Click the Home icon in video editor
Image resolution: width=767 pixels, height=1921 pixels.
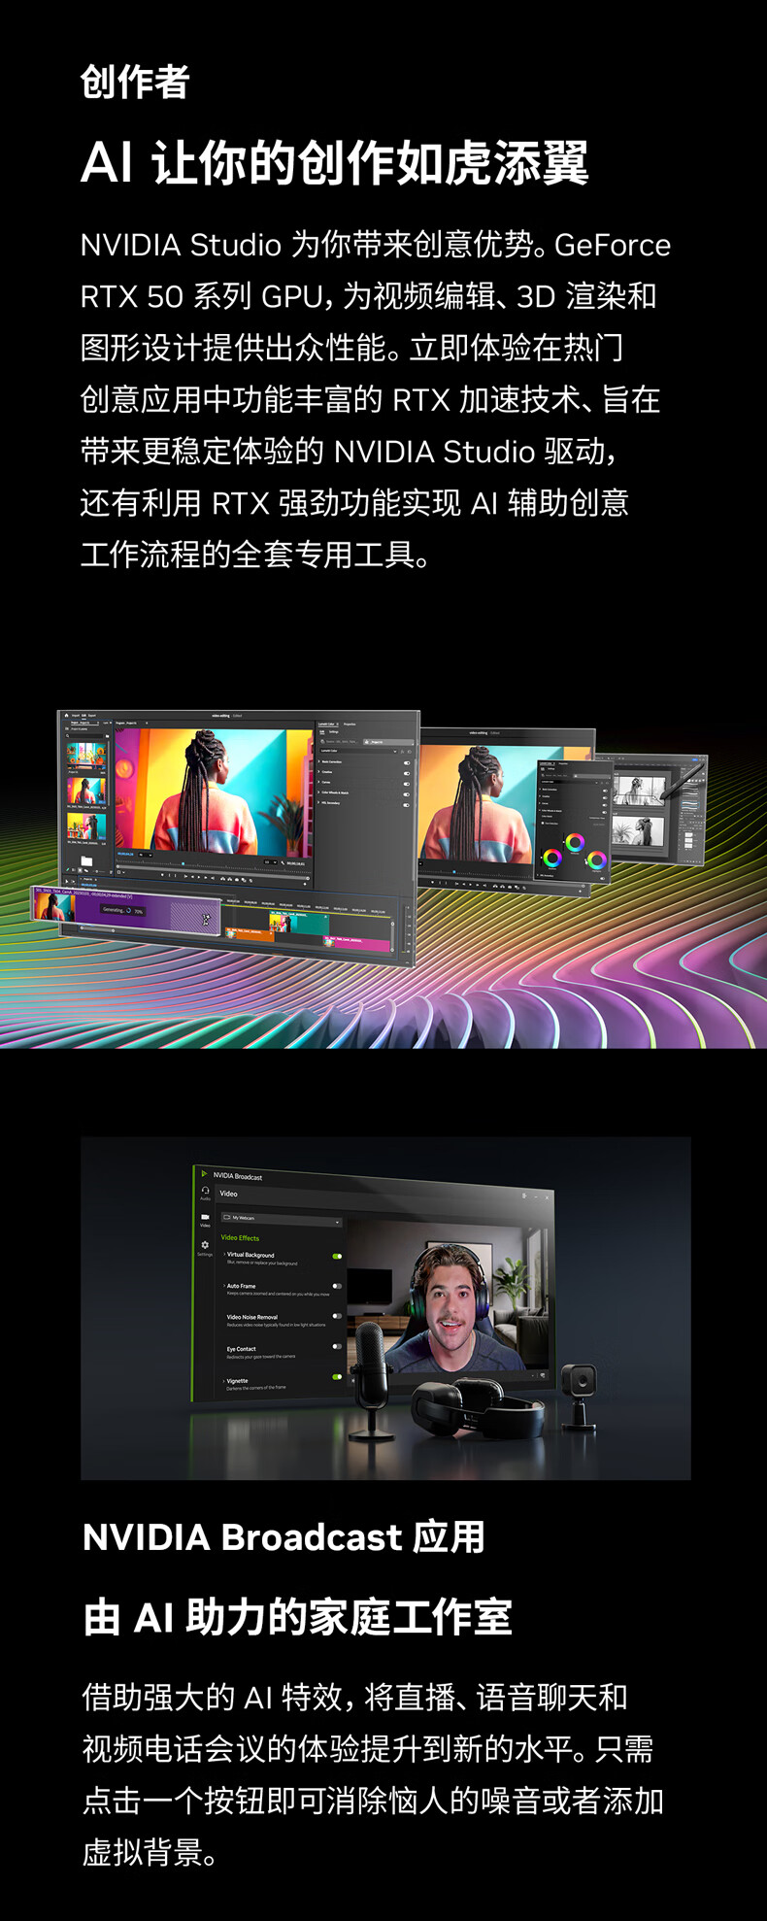point(66,715)
